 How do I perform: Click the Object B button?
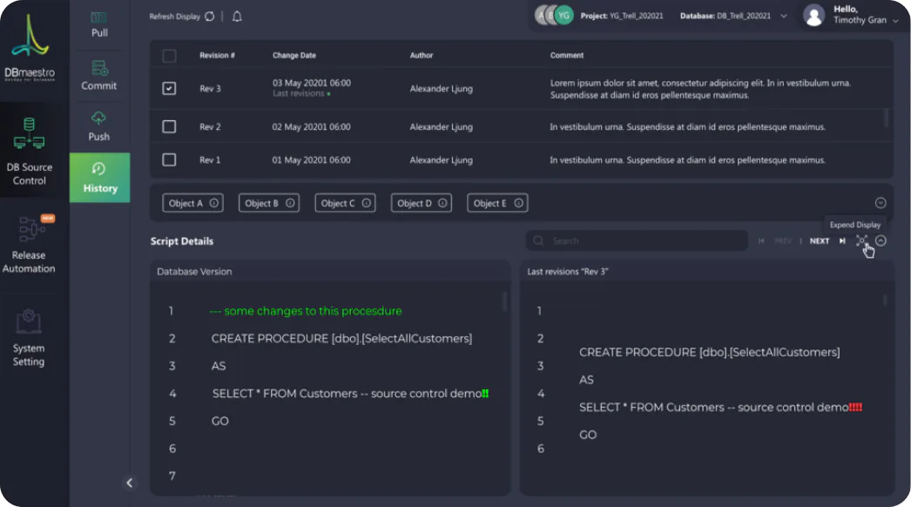pyautogui.click(x=269, y=203)
